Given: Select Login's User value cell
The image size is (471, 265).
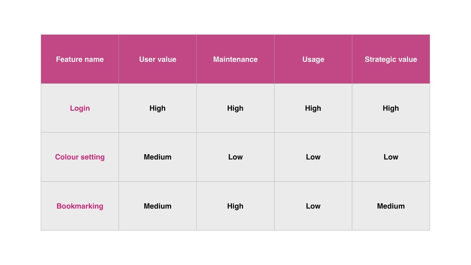Looking at the screenshot, I should coord(157,108).
